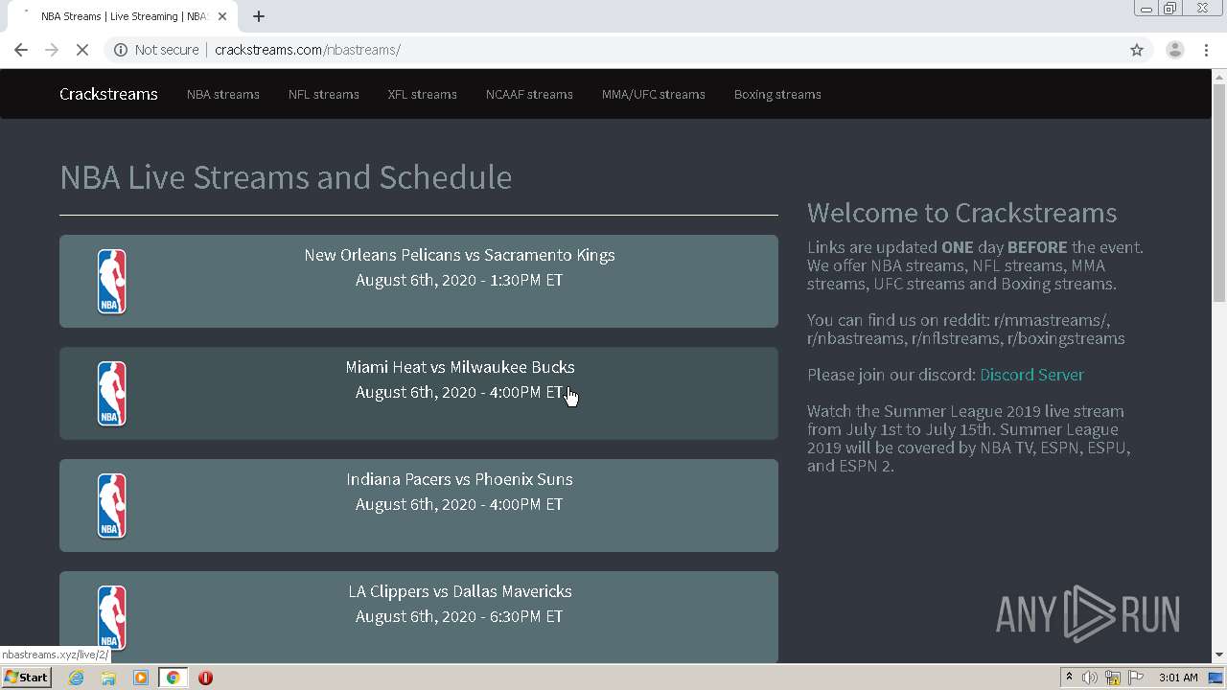
Task: Click "August 6th, 2020 - 1:30PM ET" text
Action: point(459,280)
